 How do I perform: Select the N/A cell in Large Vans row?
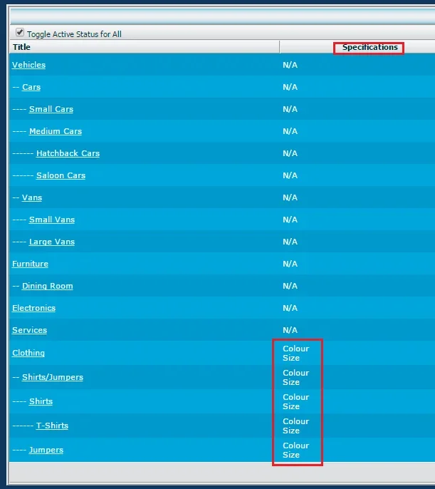pos(290,242)
